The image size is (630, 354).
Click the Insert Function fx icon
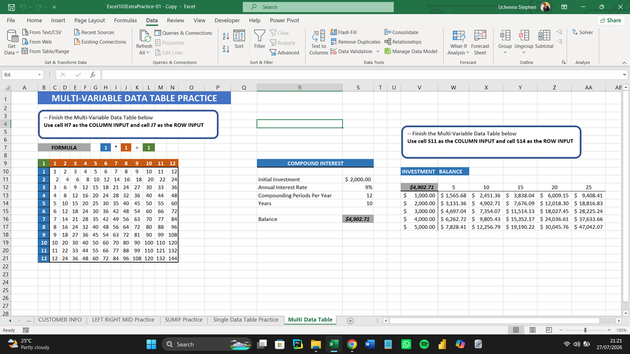92,75
